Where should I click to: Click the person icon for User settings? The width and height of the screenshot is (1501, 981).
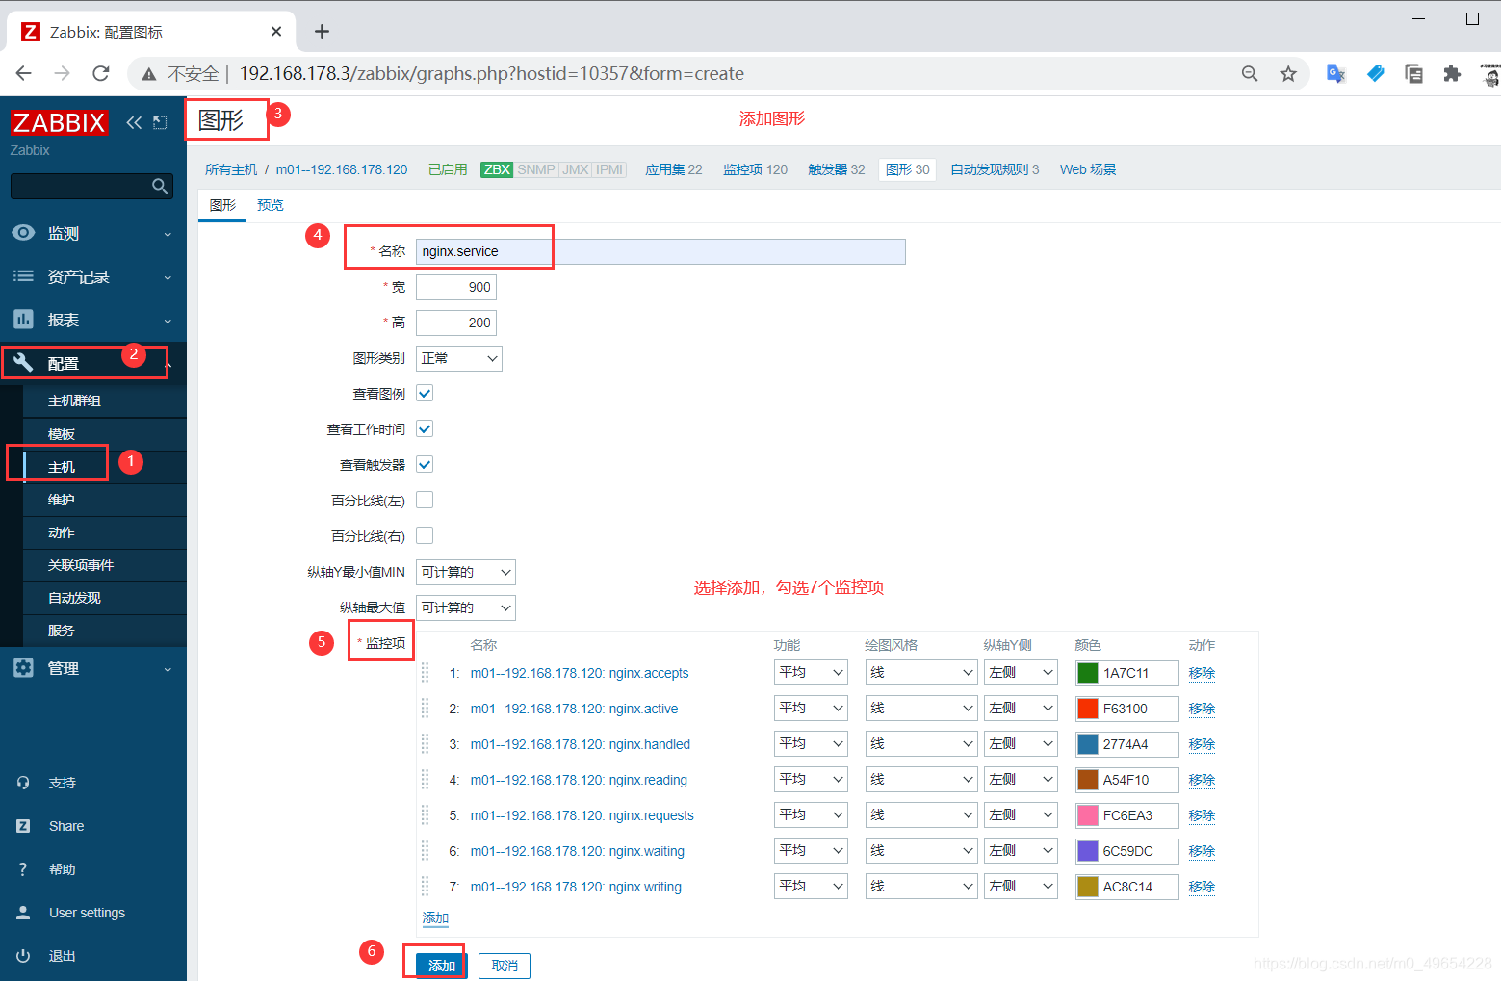pyautogui.click(x=23, y=913)
